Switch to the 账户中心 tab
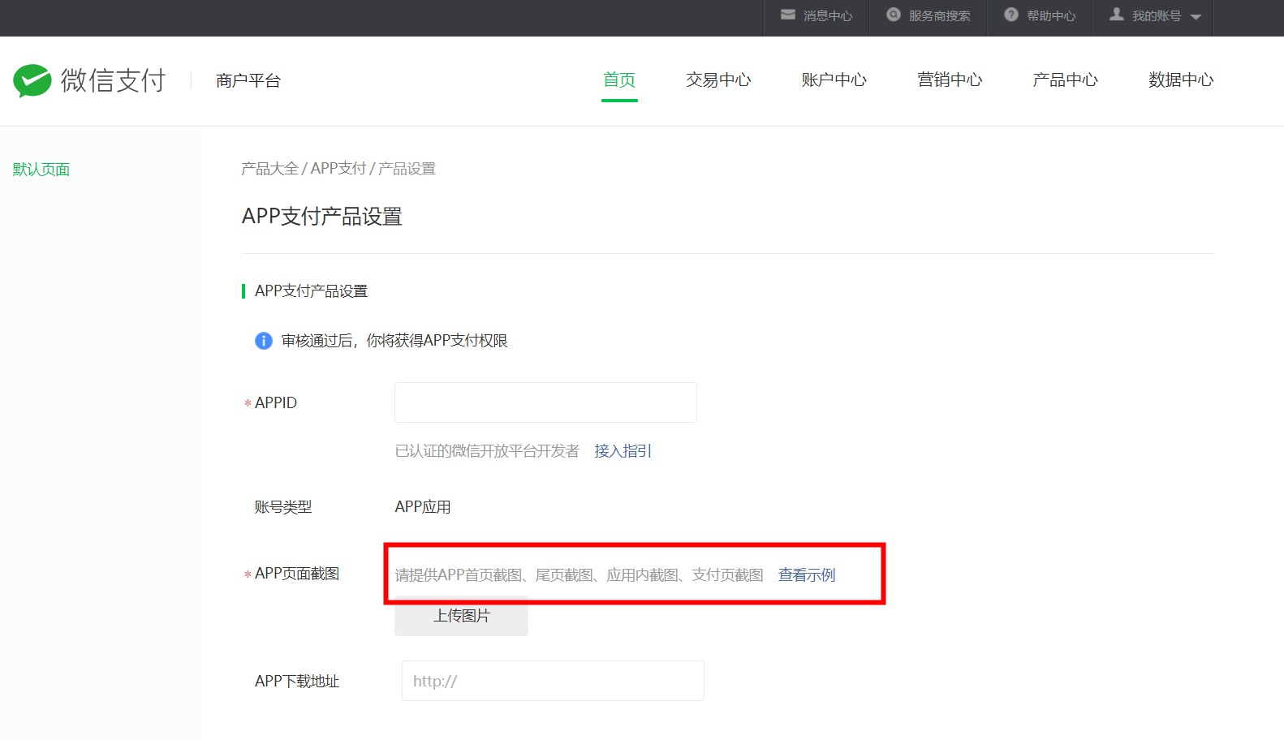1284x740 pixels. click(834, 80)
